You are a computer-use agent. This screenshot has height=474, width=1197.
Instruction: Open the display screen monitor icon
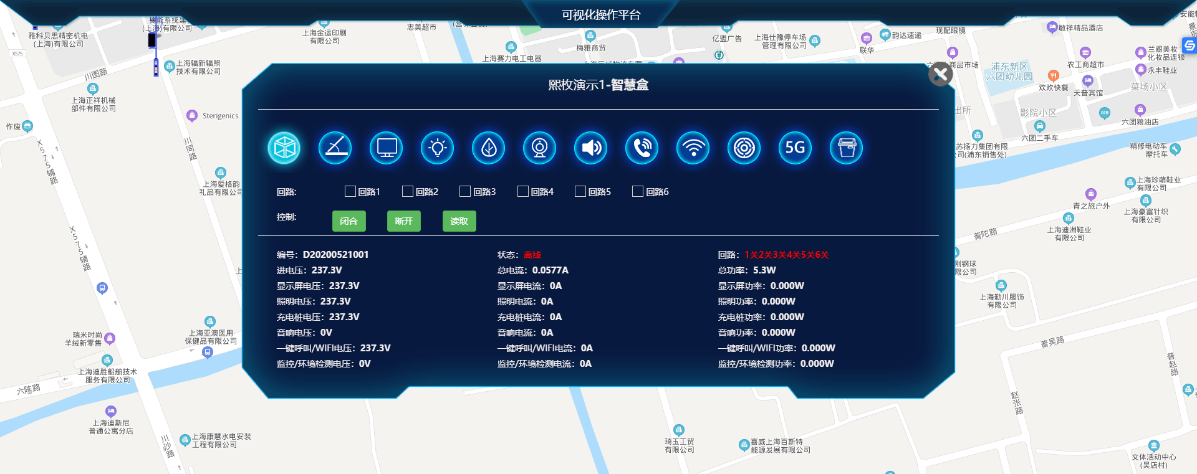point(387,148)
